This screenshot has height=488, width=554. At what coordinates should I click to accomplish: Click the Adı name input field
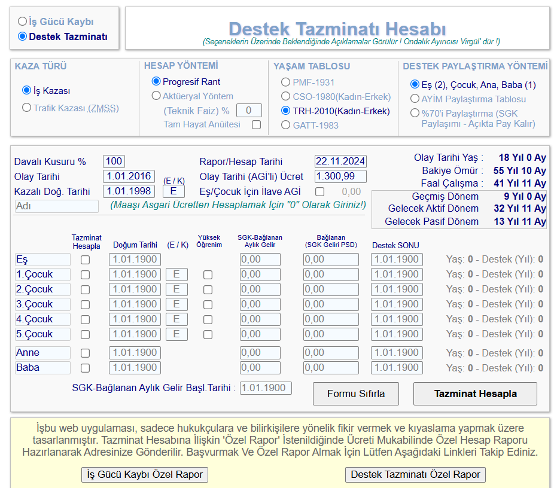(57, 206)
